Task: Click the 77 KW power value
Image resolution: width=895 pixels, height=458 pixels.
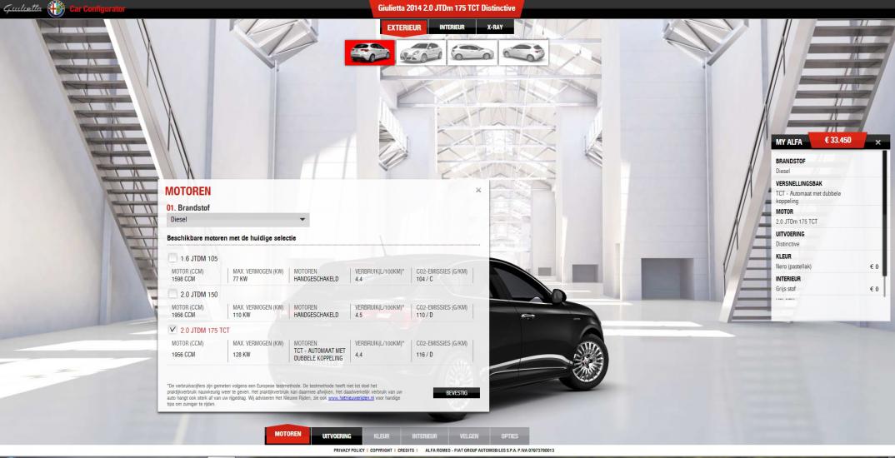Action: [x=240, y=280]
